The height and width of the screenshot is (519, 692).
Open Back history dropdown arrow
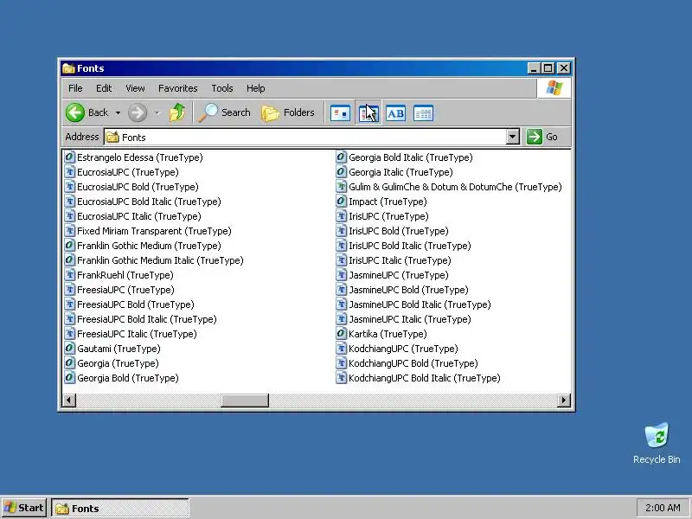[x=118, y=113]
